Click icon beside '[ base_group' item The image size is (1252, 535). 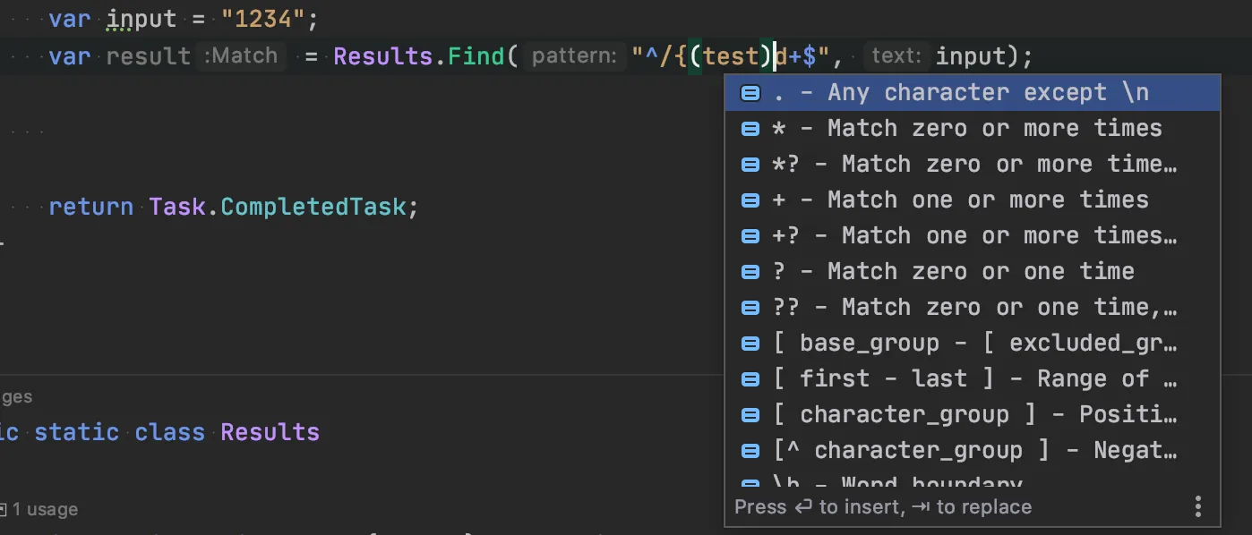coord(750,344)
